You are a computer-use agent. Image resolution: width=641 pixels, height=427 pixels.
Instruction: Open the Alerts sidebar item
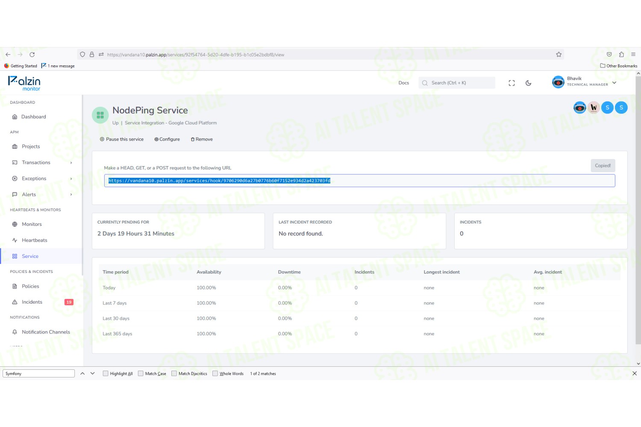[x=29, y=195]
